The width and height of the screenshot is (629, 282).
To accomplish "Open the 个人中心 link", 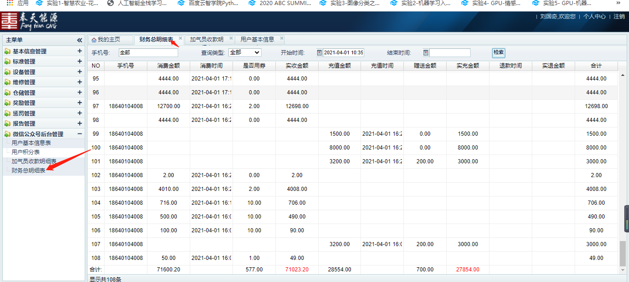I will click(x=594, y=17).
